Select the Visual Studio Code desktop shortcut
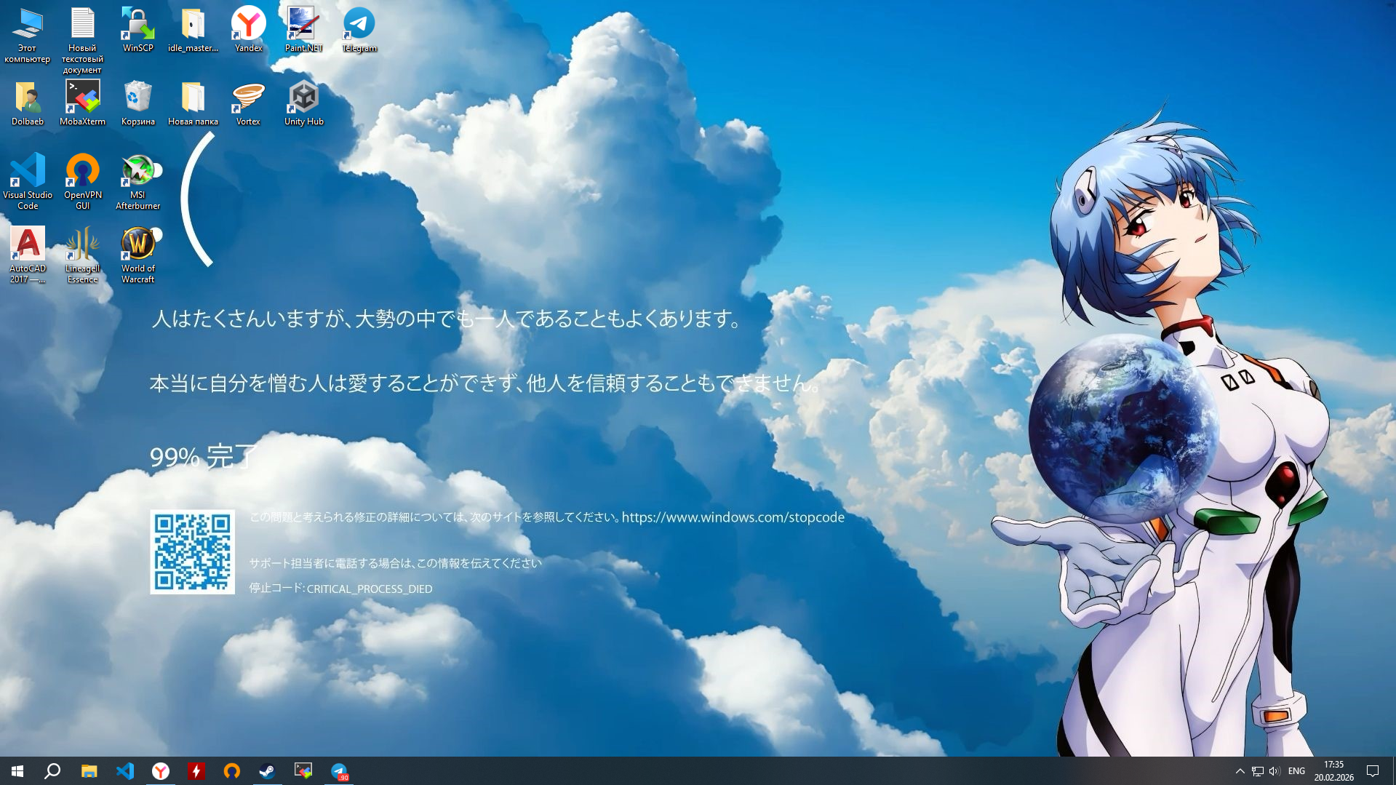The width and height of the screenshot is (1396, 785). pyautogui.click(x=28, y=182)
